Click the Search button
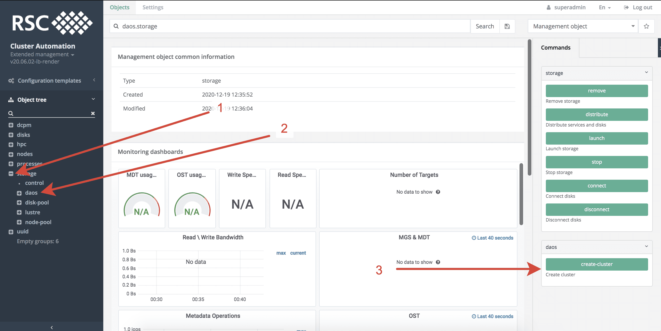 [x=485, y=26]
